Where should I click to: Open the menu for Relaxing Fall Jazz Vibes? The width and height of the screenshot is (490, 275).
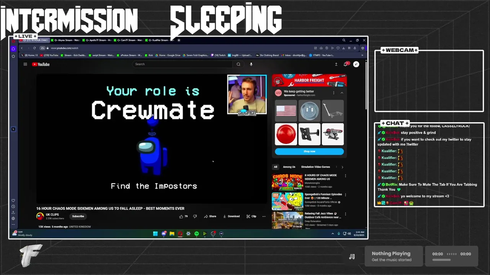(x=345, y=214)
